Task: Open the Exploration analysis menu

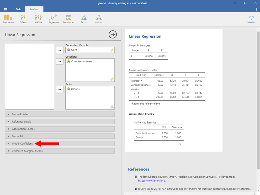Action: 8,19
